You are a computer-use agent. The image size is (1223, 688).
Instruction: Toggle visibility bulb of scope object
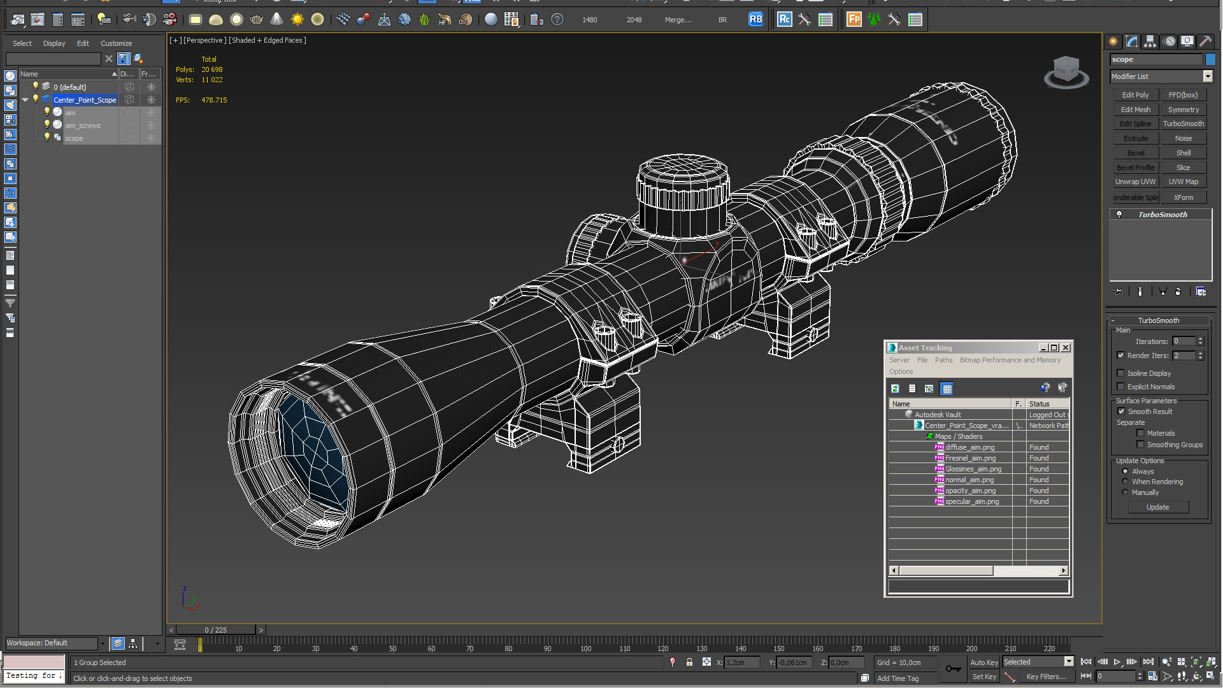point(47,138)
